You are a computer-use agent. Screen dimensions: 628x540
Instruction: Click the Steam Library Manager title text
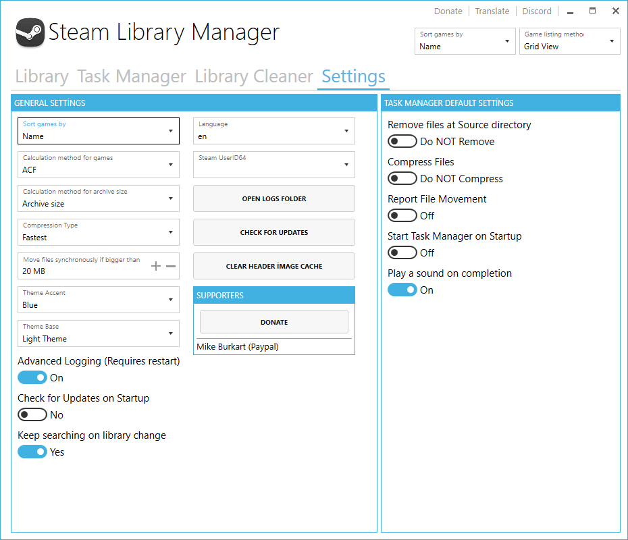164,32
